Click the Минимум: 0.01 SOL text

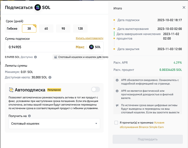pos(19,72)
